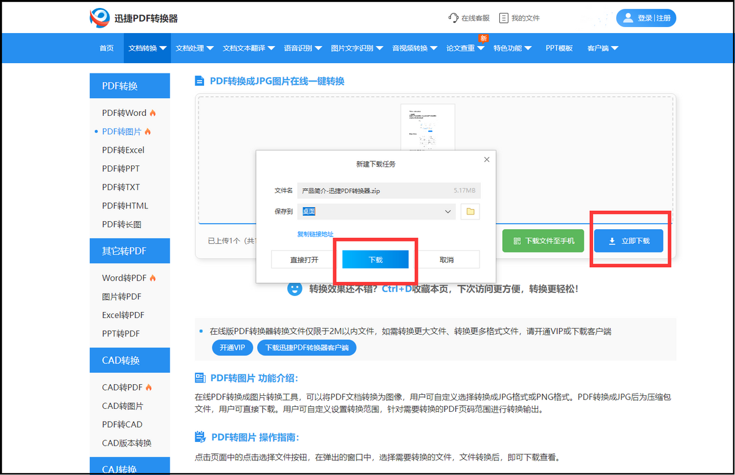
Task: Click the smiley face icon
Action: click(x=295, y=289)
